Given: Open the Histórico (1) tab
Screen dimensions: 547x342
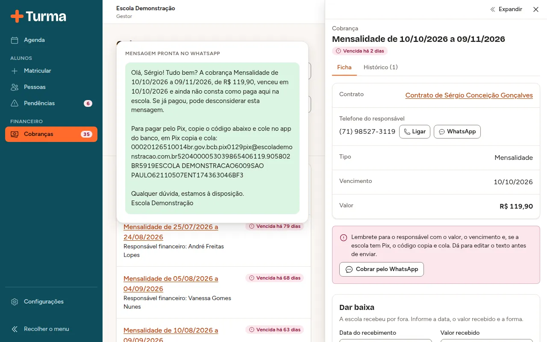Looking at the screenshot, I should [381, 68].
